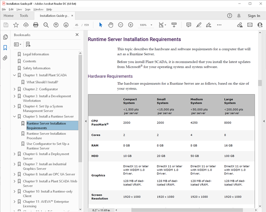Expand Chapter 7: Install an Industrial Graphics Server
The image size is (266, 212).
(15, 164)
